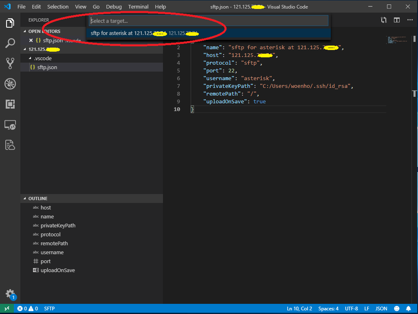Change language mode via JSON status item
Image resolution: width=418 pixels, height=314 pixels.
tap(381, 309)
